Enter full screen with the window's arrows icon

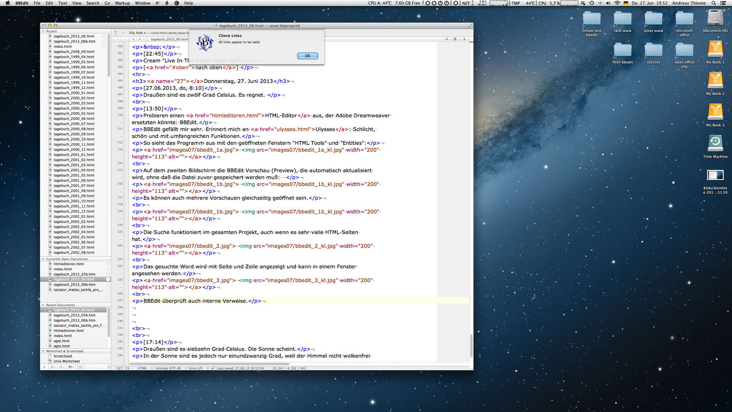(x=470, y=26)
